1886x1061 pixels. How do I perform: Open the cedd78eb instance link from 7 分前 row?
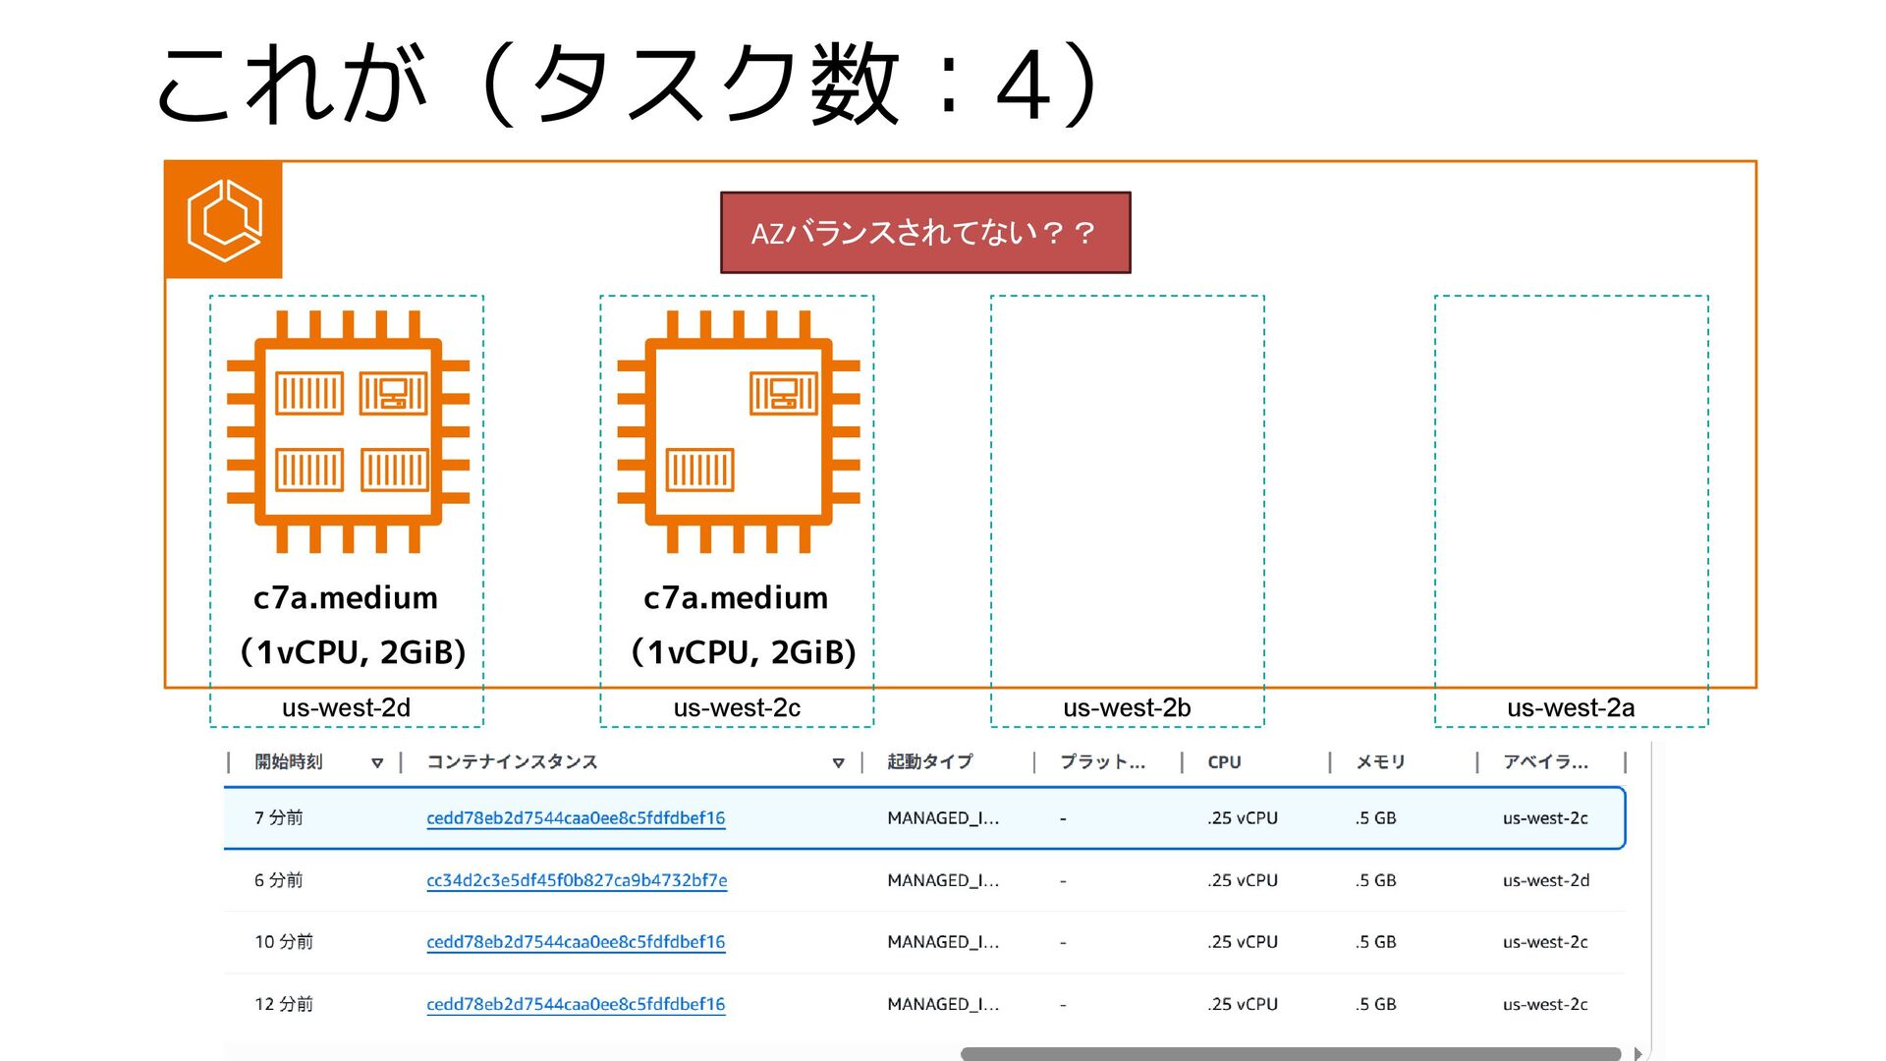point(576,818)
